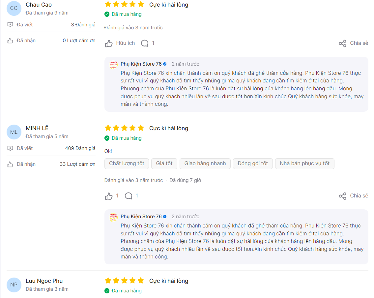Like MINH LÊ's review with the thumbs-up

pyautogui.click(x=109, y=196)
